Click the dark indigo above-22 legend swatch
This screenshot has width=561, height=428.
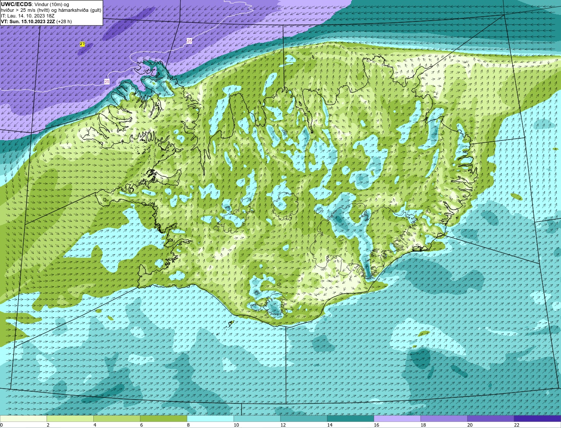(538, 418)
